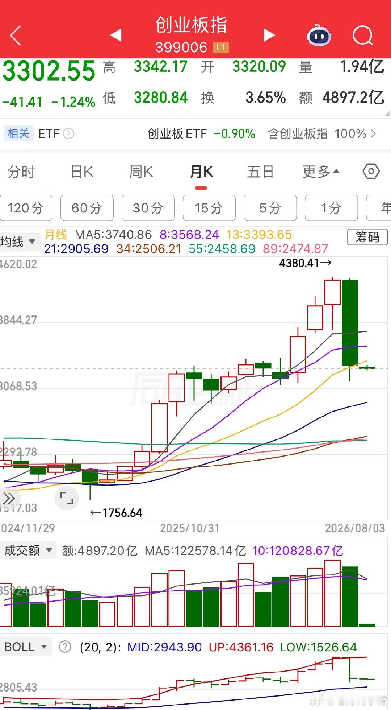The image size is (391, 710).
Task: Open related ETF list chevron
Action: 374,134
